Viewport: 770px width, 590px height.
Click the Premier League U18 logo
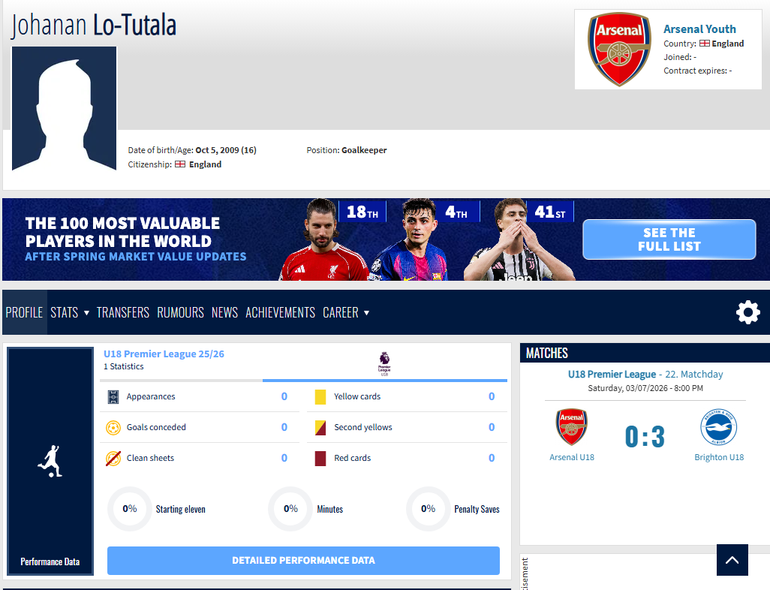point(384,363)
